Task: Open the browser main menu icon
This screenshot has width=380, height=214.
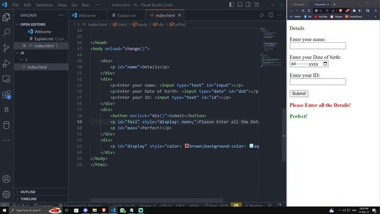Action: click(376, 11)
